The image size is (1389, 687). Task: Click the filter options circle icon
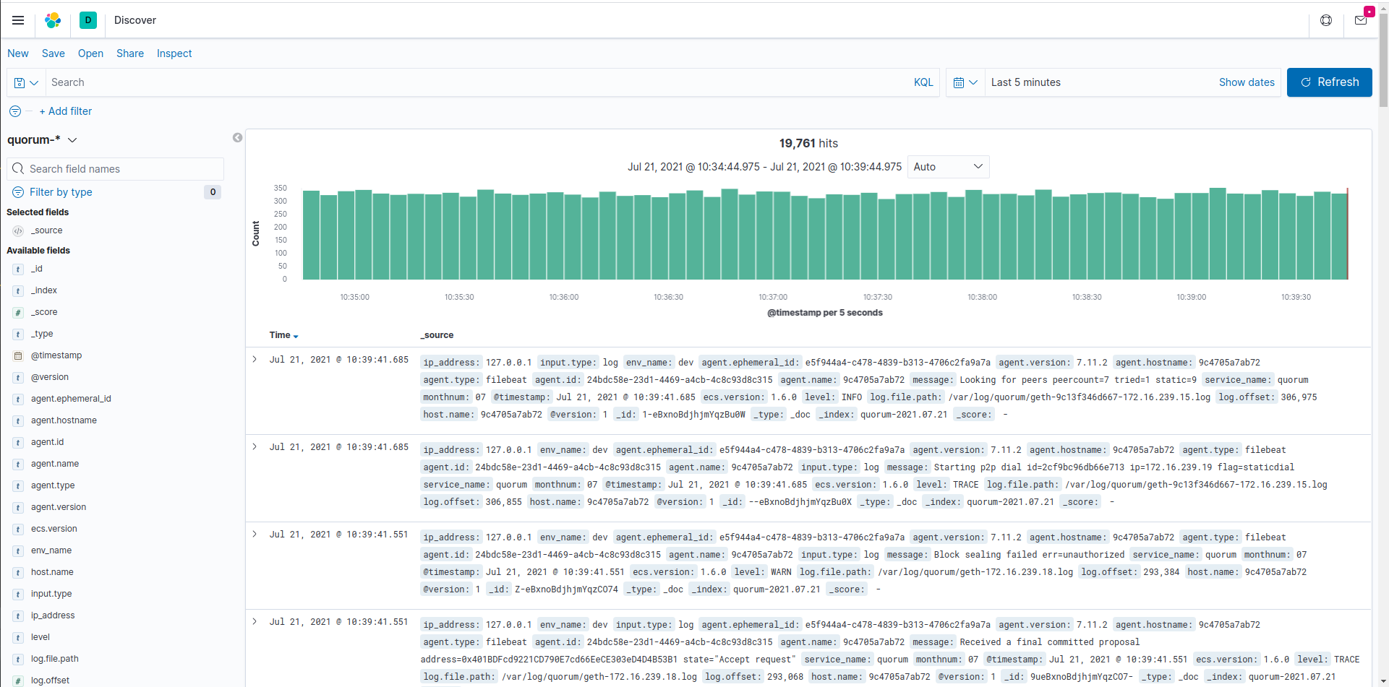click(x=15, y=111)
